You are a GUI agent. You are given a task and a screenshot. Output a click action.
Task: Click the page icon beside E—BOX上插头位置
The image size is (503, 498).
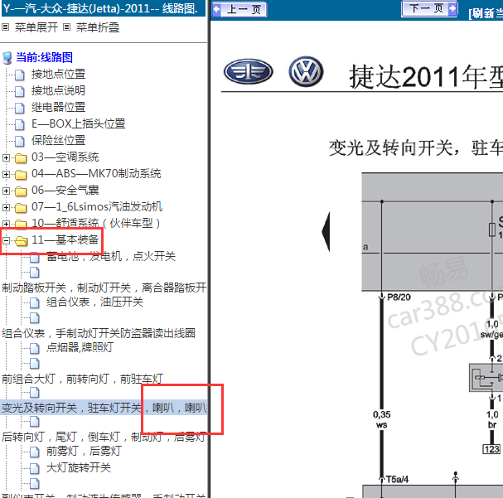click(20, 124)
